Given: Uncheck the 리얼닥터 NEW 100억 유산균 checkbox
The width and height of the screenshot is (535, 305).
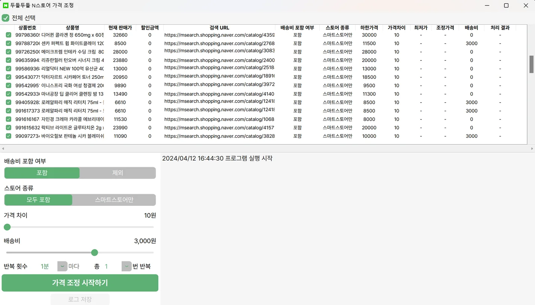Looking at the screenshot, I should coord(9,68).
